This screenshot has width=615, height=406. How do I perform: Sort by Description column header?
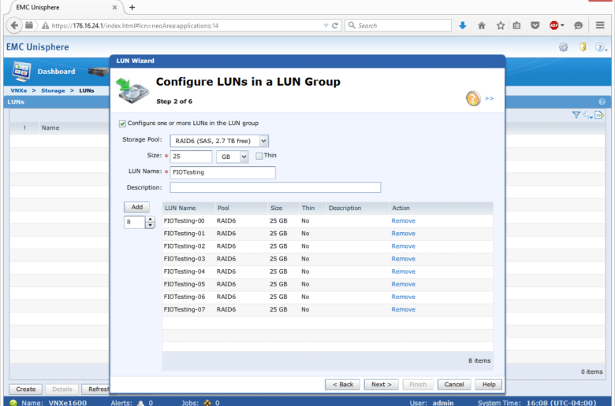(x=357, y=209)
